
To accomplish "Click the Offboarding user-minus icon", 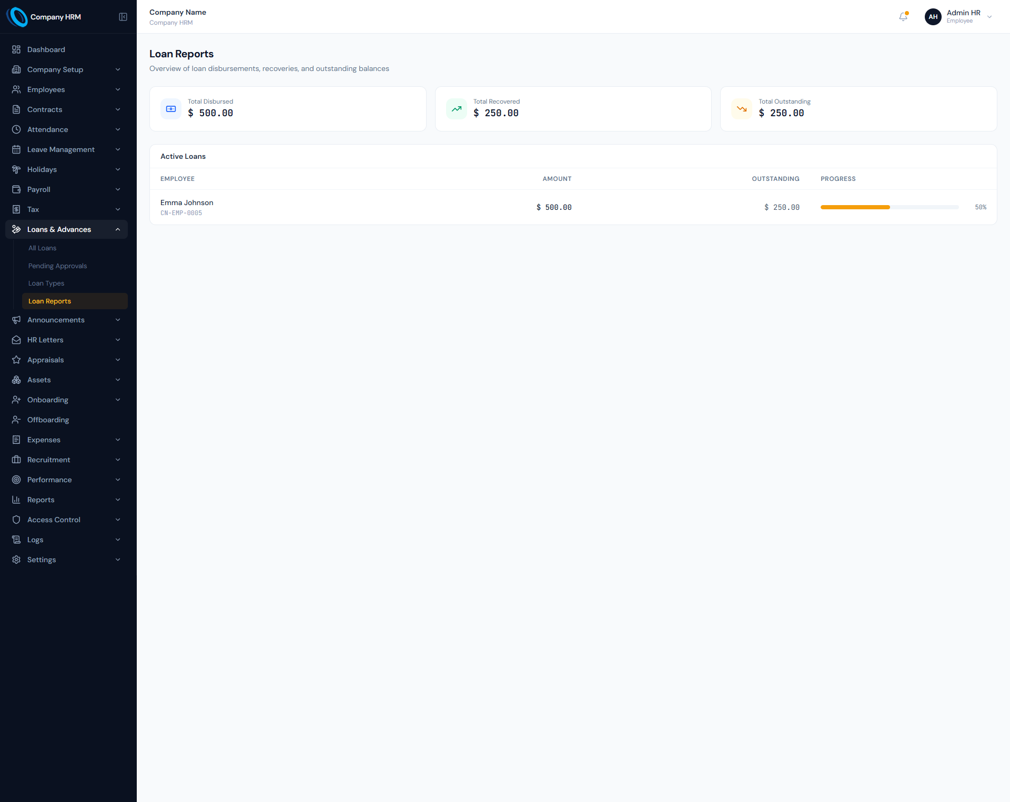I will 16,420.
